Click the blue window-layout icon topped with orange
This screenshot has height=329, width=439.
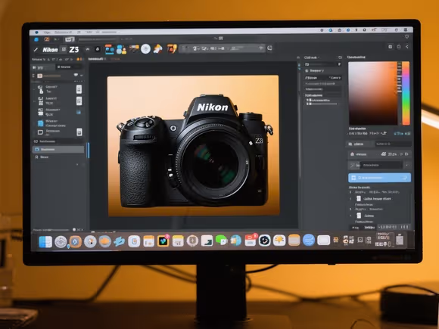click(110, 49)
